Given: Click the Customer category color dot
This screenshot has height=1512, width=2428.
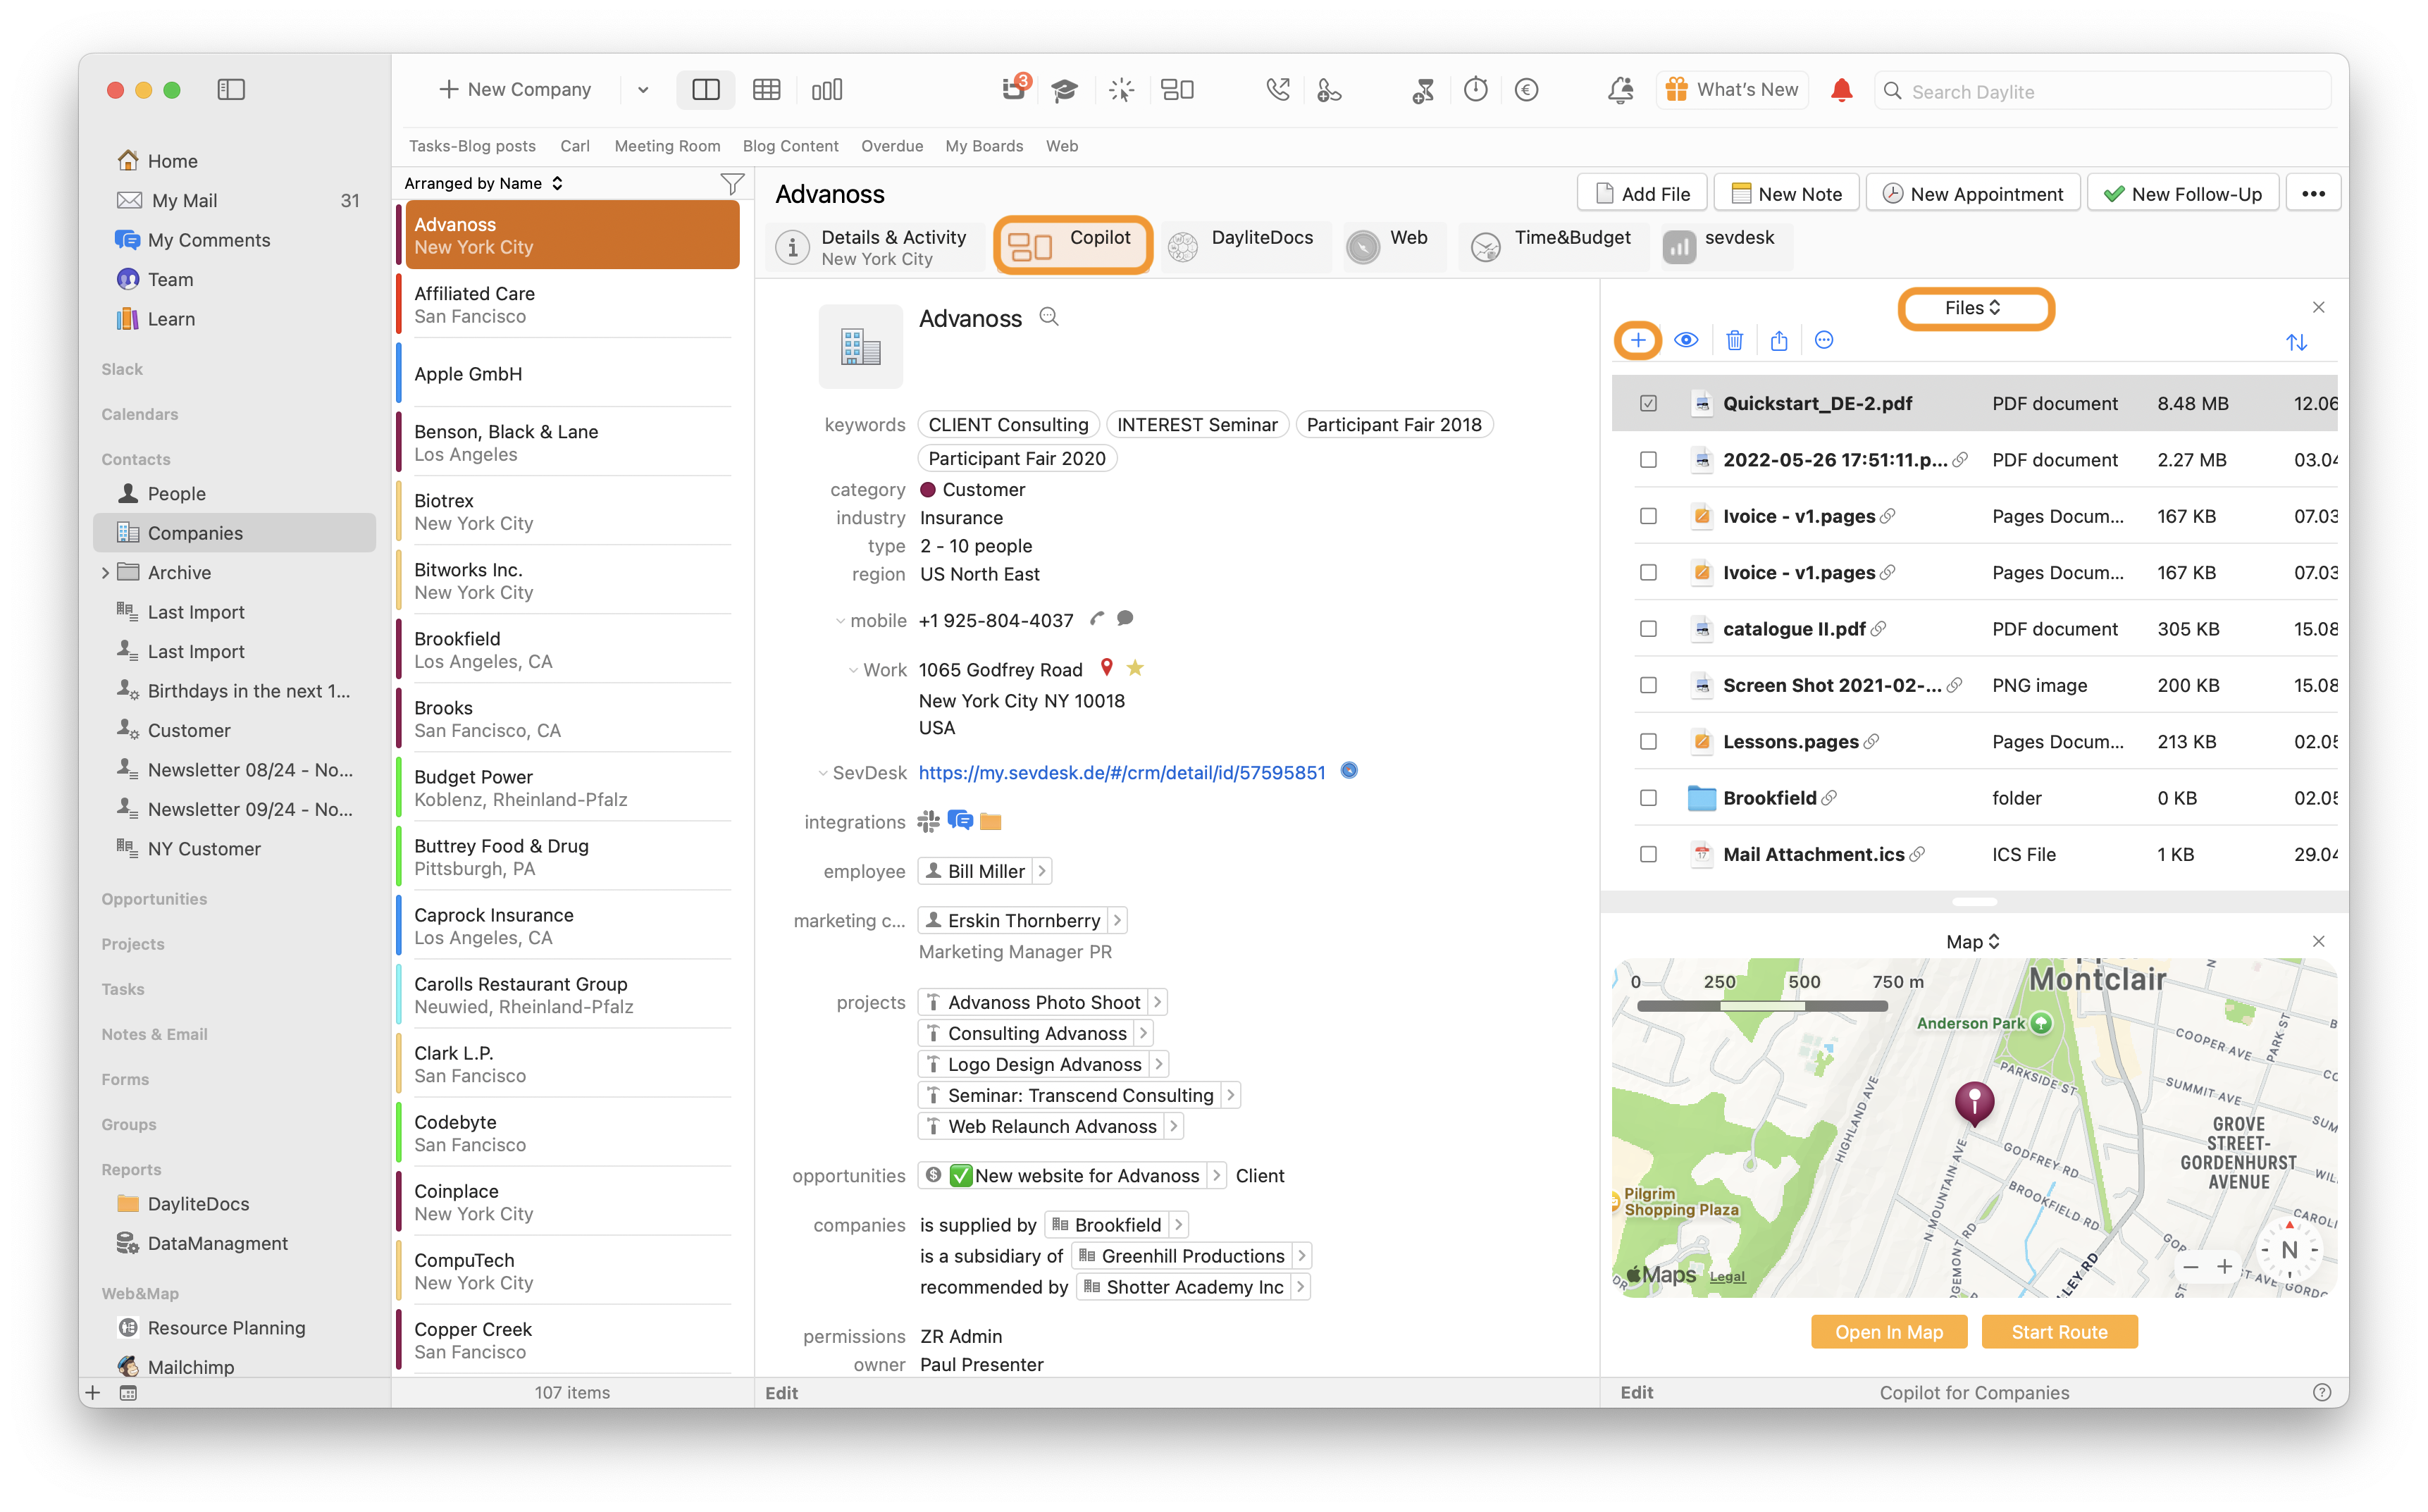Looking at the screenshot, I should (927, 490).
